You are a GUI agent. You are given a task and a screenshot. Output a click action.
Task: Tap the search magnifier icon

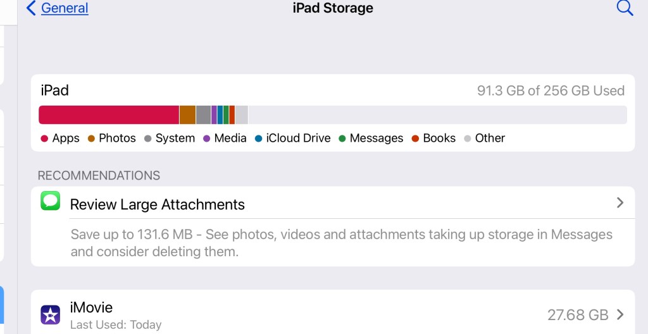[625, 8]
